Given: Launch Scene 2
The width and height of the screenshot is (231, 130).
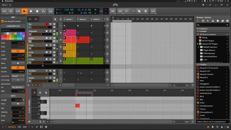Looking at the screenshot, I should pos(78,19).
